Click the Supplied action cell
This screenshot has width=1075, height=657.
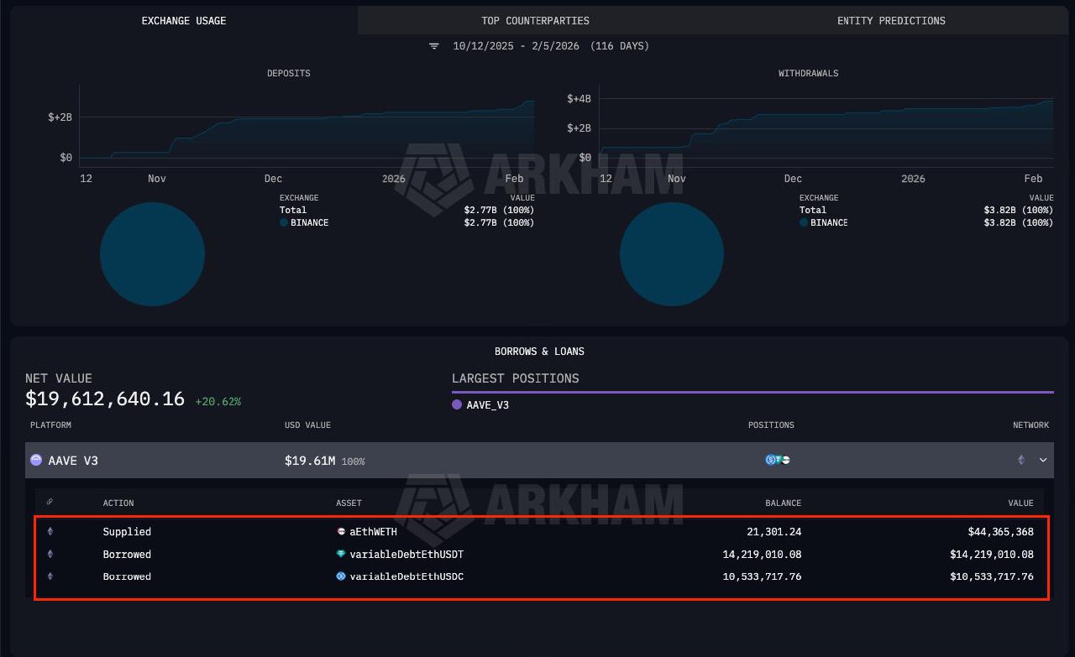(127, 532)
